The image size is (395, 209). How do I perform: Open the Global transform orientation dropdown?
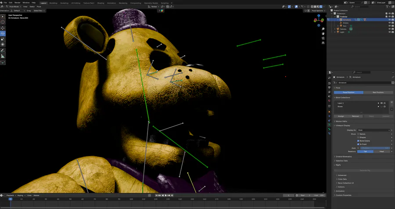point(154,7)
